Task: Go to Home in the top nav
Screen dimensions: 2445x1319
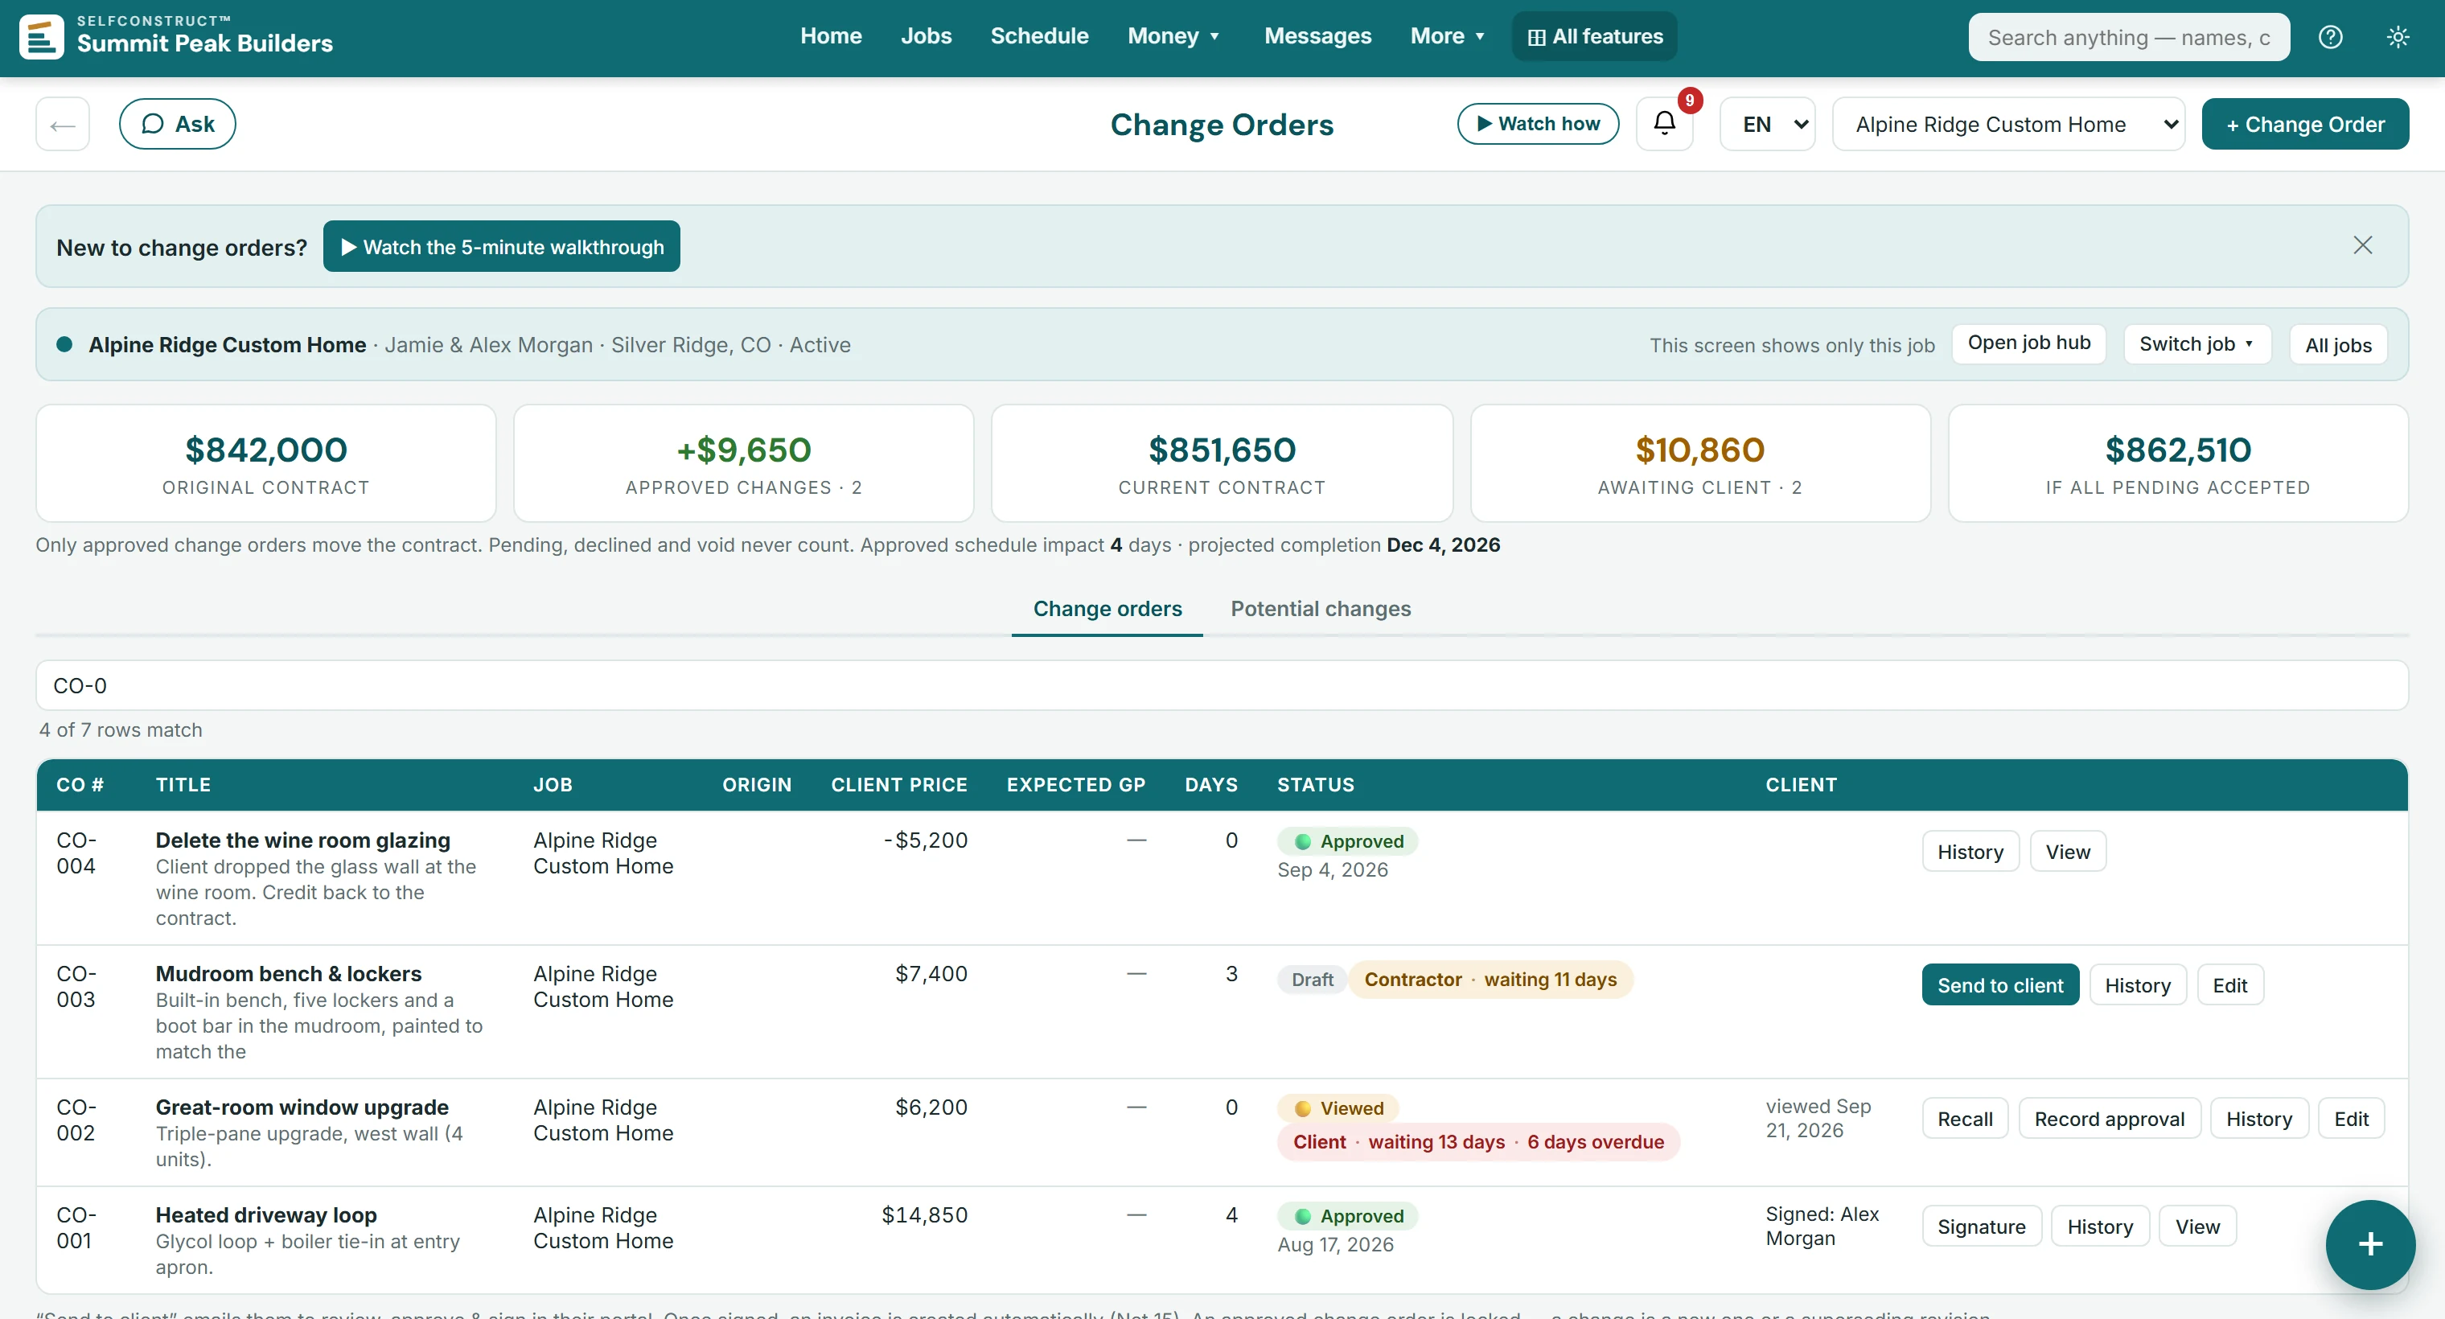Action: (831, 36)
